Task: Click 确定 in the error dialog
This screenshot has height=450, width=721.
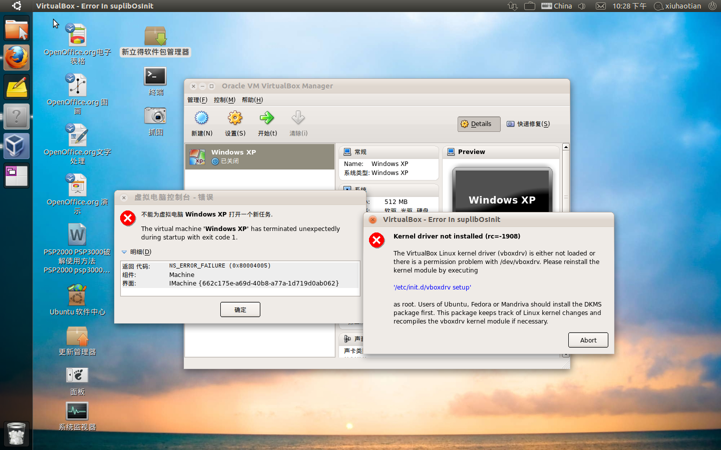Action: click(240, 309)
